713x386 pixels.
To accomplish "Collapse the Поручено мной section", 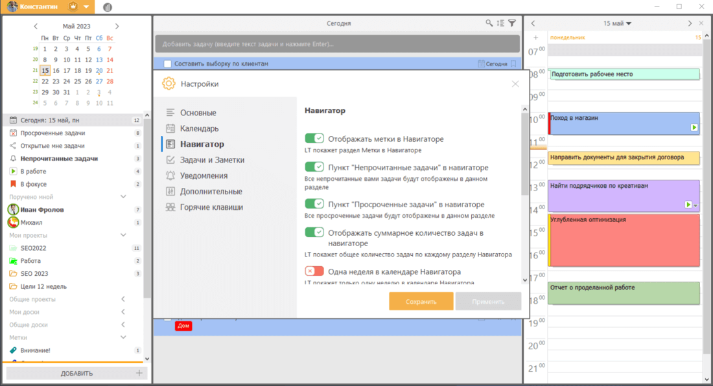I will tap(124, 196).
